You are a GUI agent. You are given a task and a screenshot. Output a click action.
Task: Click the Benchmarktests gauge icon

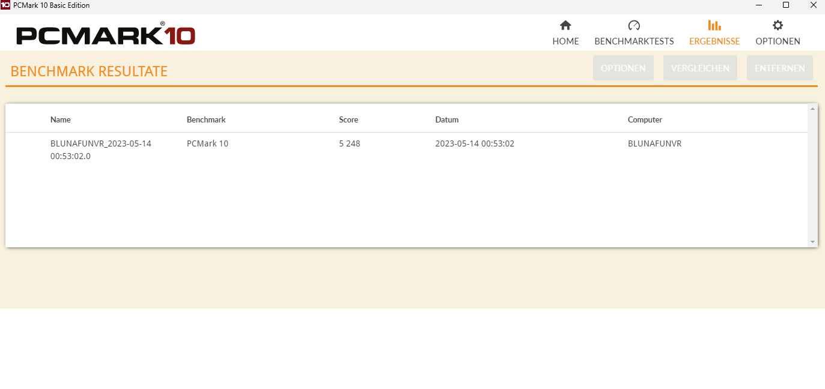tap(634, 25)
